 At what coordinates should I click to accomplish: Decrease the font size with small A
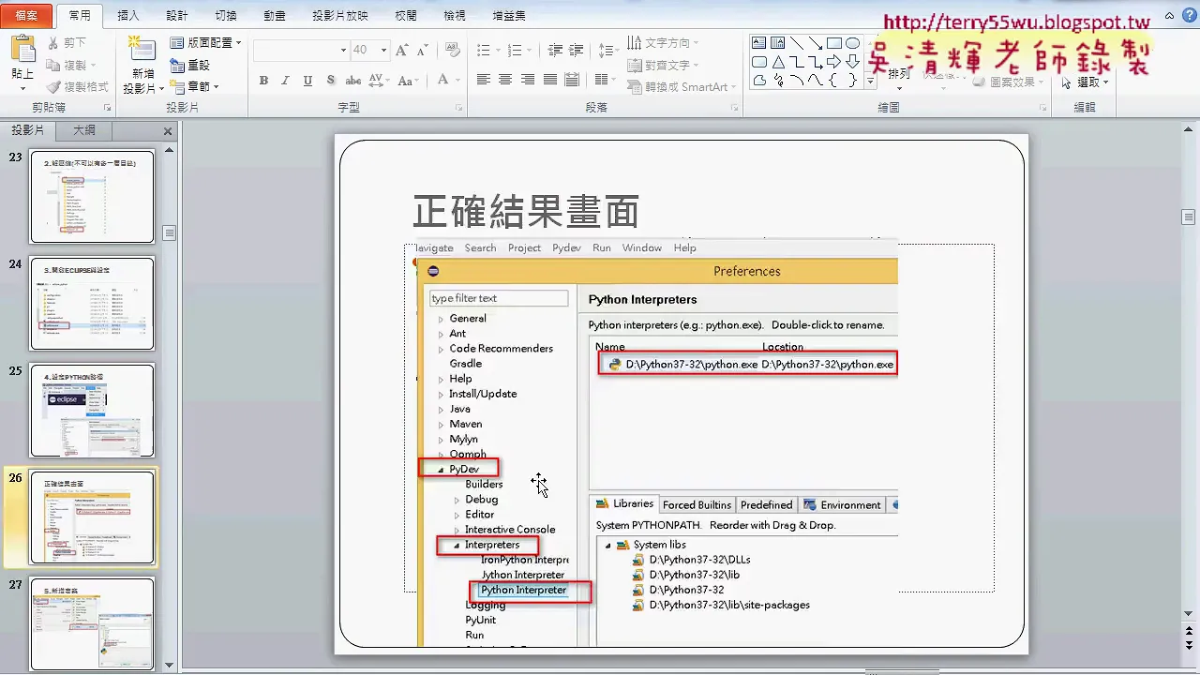[x=423, y=50]
